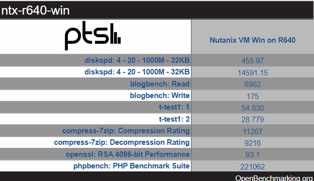This screenshot has height=181, width=314.
Task: Open compress-7zip: Compression Rating link
Action: point(126,131)
